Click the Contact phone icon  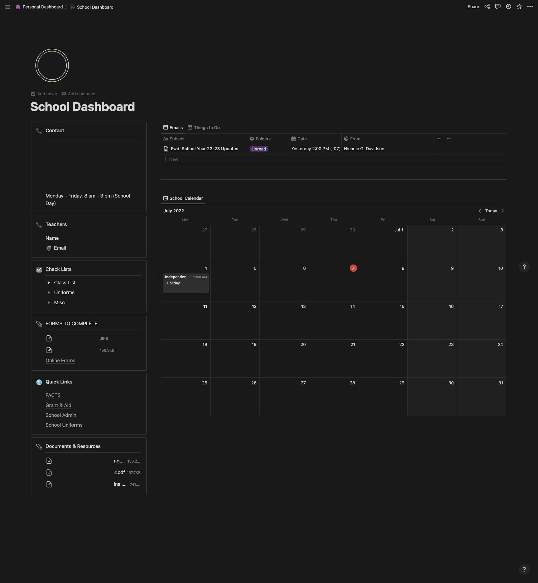point(39,131)
